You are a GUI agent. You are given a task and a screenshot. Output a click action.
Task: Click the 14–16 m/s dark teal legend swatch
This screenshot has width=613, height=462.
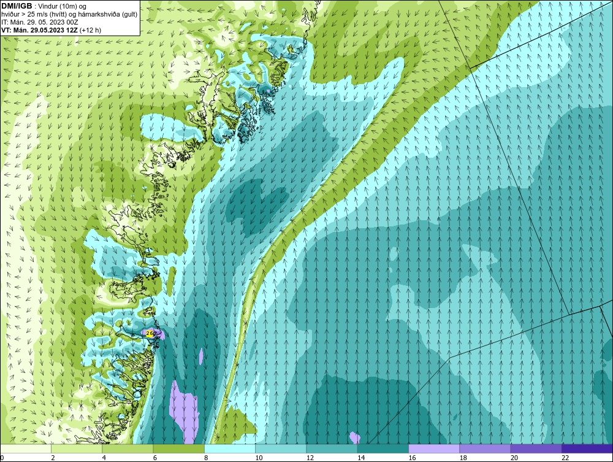[x=383, y=449]
